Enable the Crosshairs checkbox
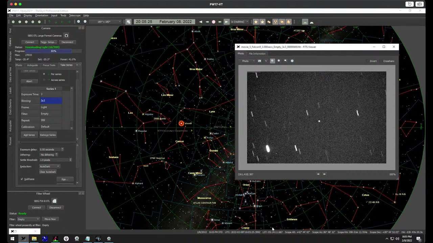The width and height of the screenshot is (433, 243). click(x=381, y=61)
